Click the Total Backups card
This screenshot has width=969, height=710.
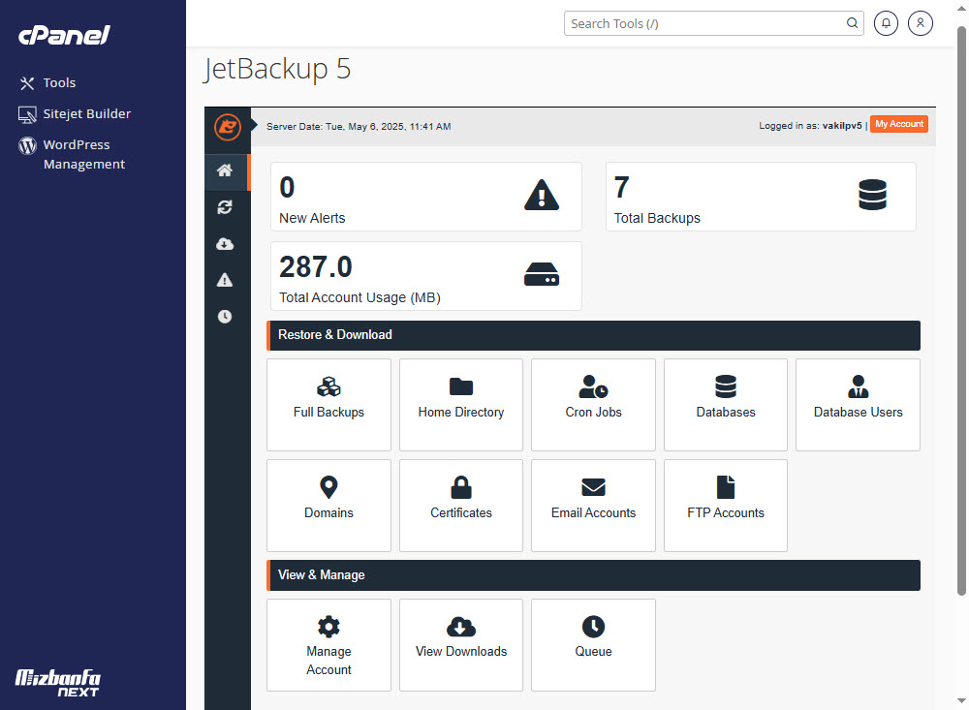tap(762, 197)
